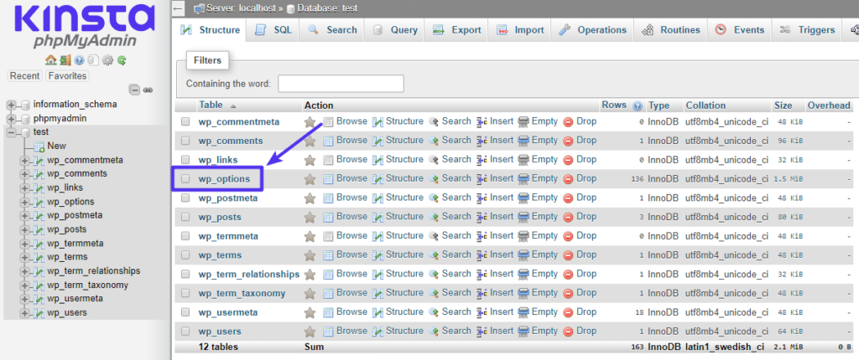Open the Export tab
The width and height of the screenshot is (859, 360).
(457, 30)
